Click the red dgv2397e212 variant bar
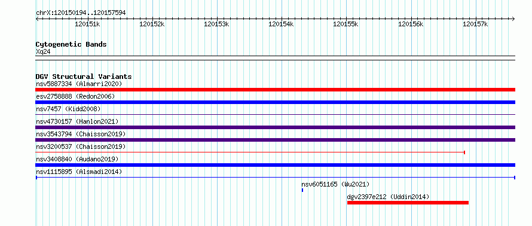 point(408,203)
